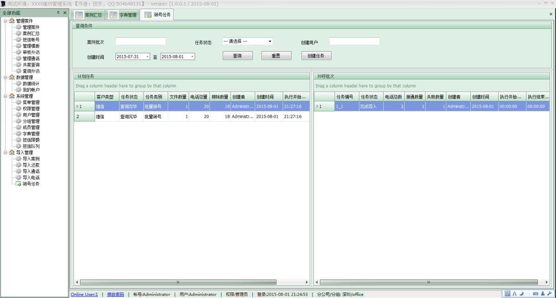Click the moon icon in the IME bar
This screenshot has height=298, width=556.
(x=522, y=294)
